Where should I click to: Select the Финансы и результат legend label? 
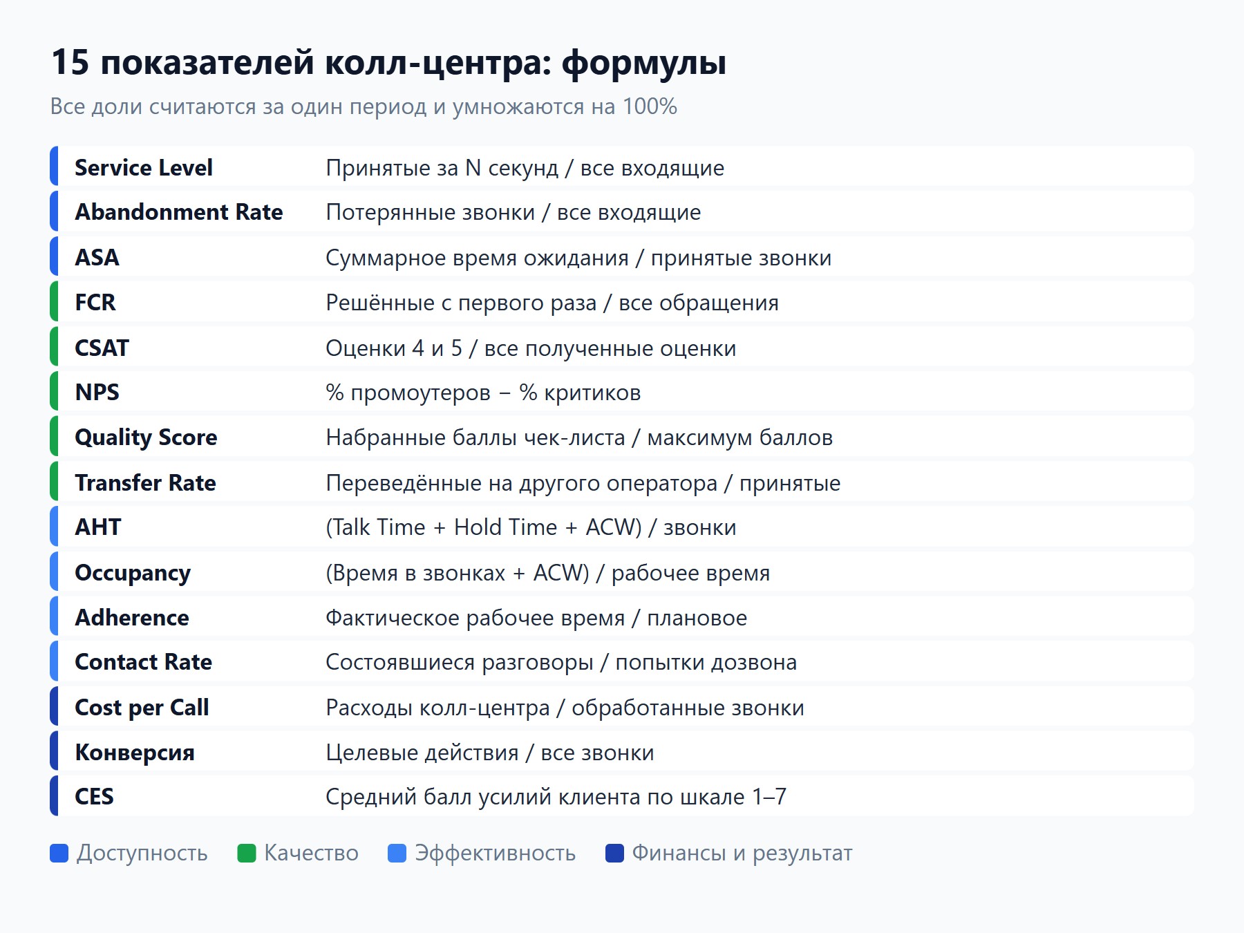742,854
